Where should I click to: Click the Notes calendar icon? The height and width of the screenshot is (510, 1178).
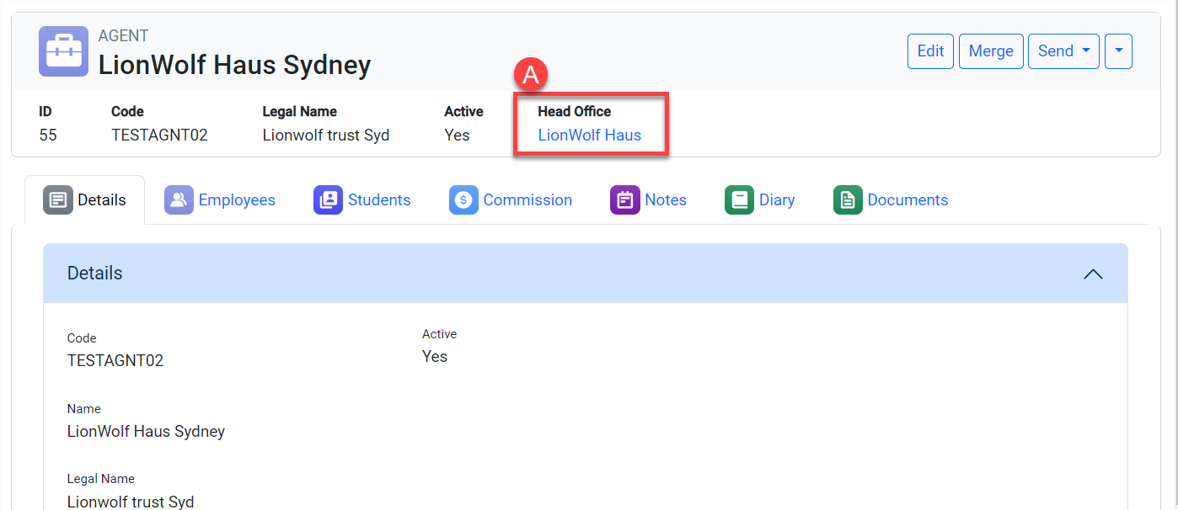pyautogui.click(x=624, y=200)
